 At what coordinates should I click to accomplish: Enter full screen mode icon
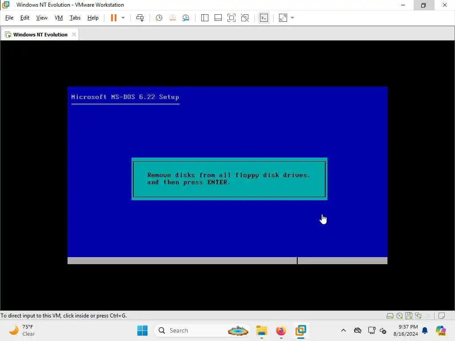pyautogui.click(x=231, y=18)
